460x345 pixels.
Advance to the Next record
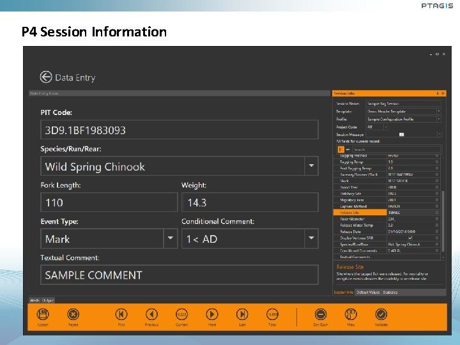(x=212, y=314)
